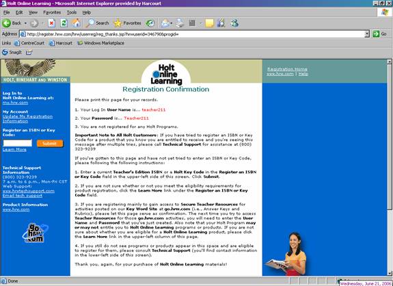Open the Help link in header
This screenshot has width=393, height=286.
pos(303,74)
